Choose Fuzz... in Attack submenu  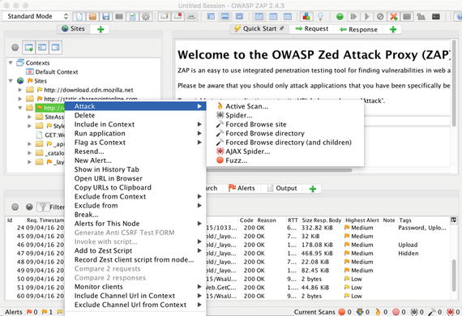pos(285,160)
